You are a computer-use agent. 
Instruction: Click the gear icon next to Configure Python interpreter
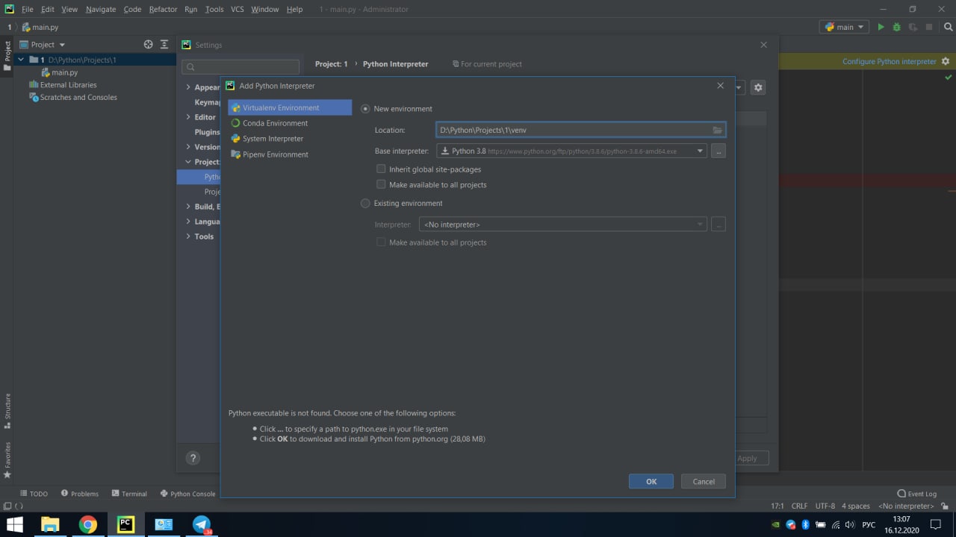(x=946, y=61)
